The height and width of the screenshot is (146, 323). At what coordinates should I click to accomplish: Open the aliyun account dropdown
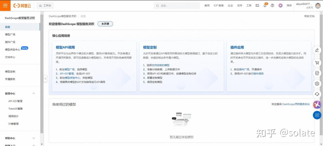pyautogui.click(x=304, y=6)
